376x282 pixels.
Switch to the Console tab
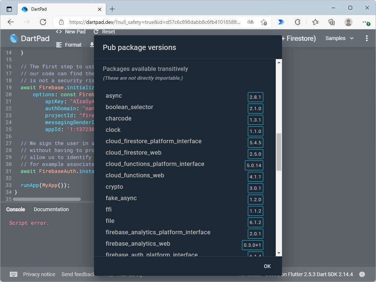coord(15,209)
